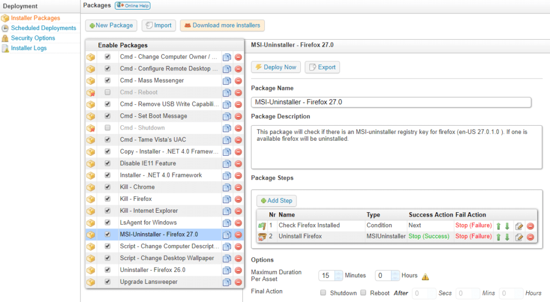This screenshot has width=550, height=302.
Task: Uncheck LsAgent for Windows package
Action: point(107,222)
